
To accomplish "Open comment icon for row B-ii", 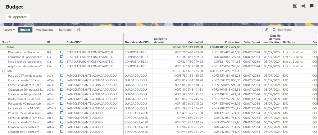I will point(62,52).
